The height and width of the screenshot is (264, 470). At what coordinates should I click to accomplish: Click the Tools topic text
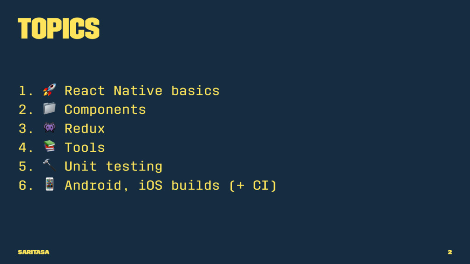(x=85, y=148)
